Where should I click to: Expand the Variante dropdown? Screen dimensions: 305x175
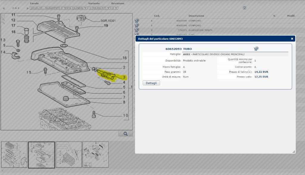(x=99, y=8)
